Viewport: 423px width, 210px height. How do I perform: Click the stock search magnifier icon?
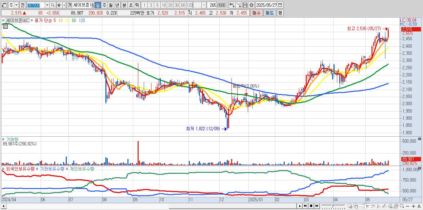tap(53, 5)
